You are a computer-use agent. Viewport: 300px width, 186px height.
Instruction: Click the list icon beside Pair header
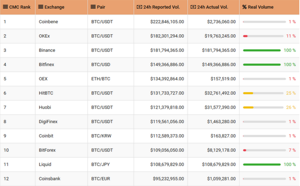coord(93,7)
